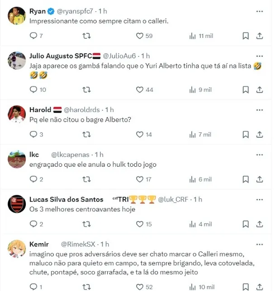
Task: Bookmark Julio Augusto's Yuri Alberto tweet
Action: pyautogui.click(x=246, y=90)
